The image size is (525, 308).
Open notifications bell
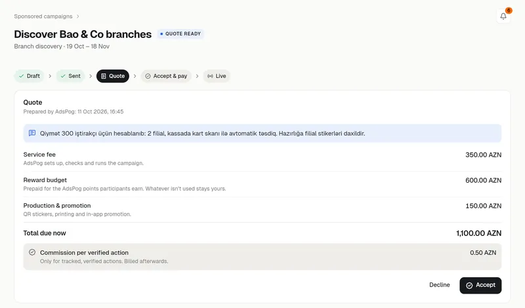(503, 16)
